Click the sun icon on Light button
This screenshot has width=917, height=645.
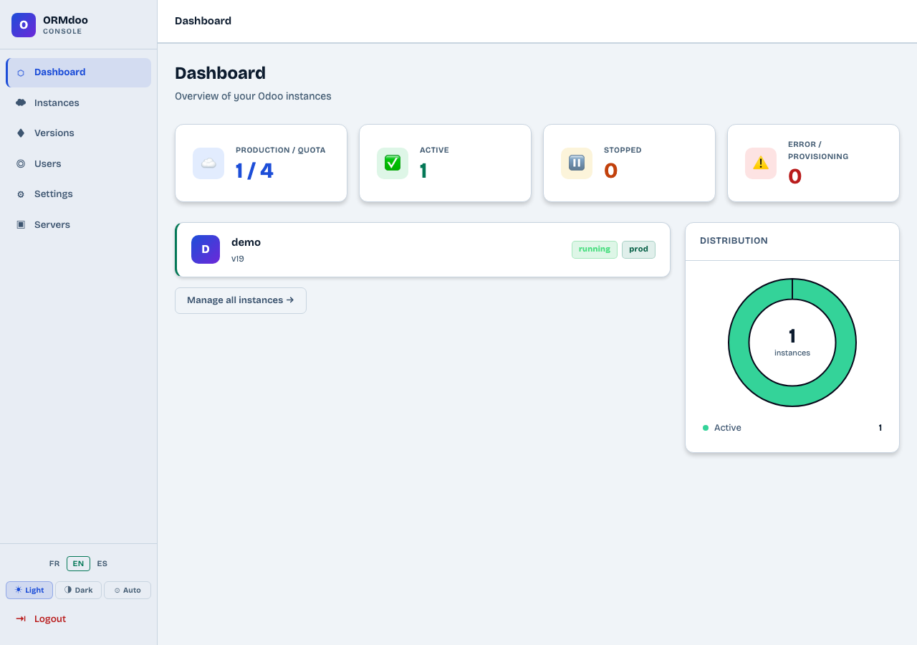(19, 590)
